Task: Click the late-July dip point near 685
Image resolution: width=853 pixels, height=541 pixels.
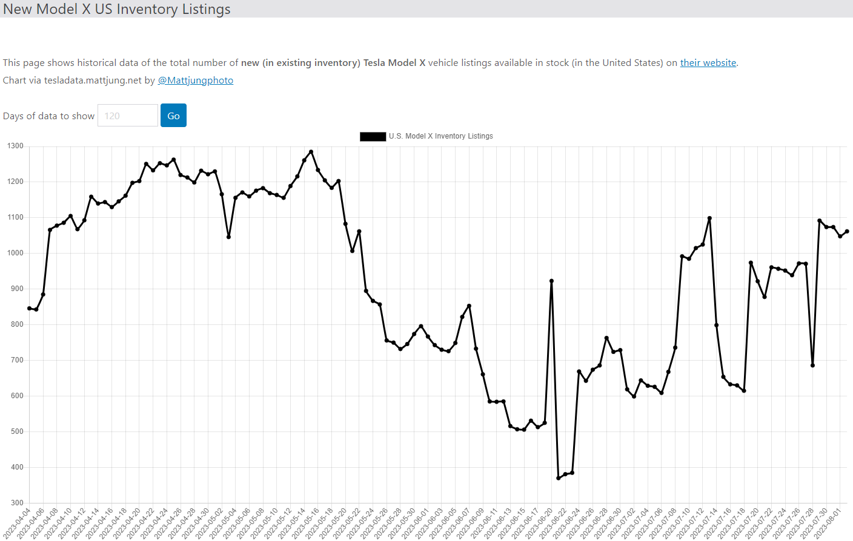Action: pos(812,366)
